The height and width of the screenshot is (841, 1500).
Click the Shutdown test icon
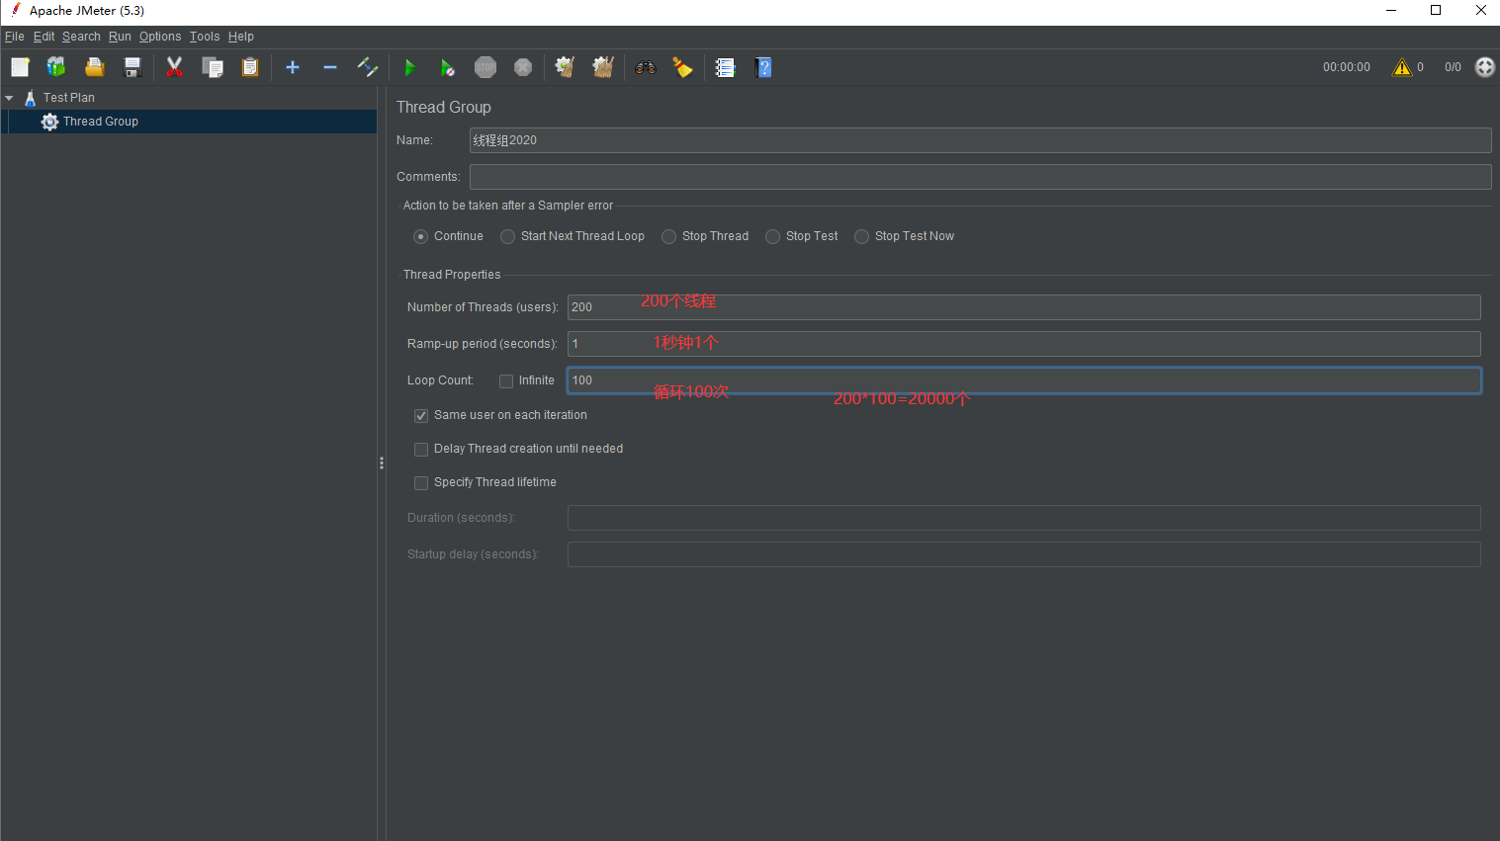[x=523, y=67]
